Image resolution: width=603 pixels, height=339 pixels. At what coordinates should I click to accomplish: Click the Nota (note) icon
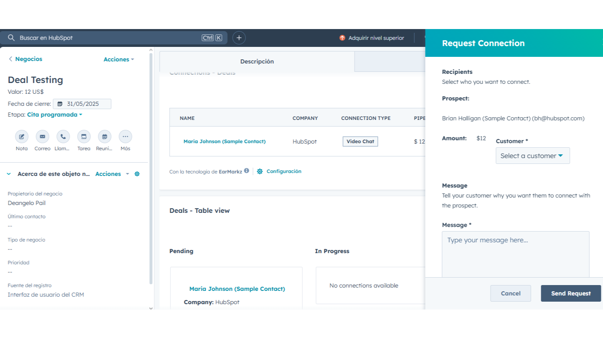(22, 137)
